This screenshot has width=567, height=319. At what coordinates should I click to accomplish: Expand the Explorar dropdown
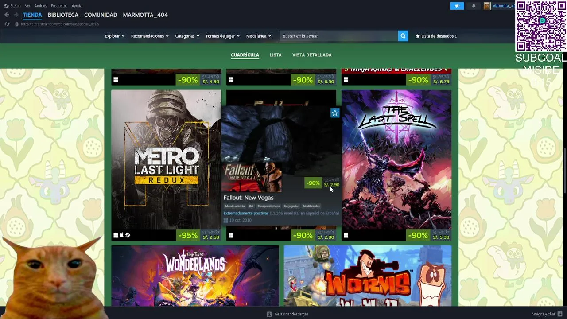tap(114, 36)
